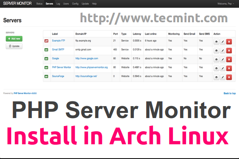Screen dimensions: 239x159
Task: Delete the SourceForge server
Action: tap(229, 77)
